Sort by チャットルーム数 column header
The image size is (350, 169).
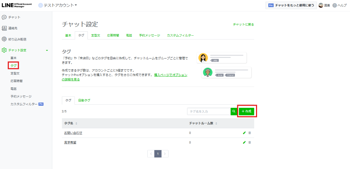[203, 123]
